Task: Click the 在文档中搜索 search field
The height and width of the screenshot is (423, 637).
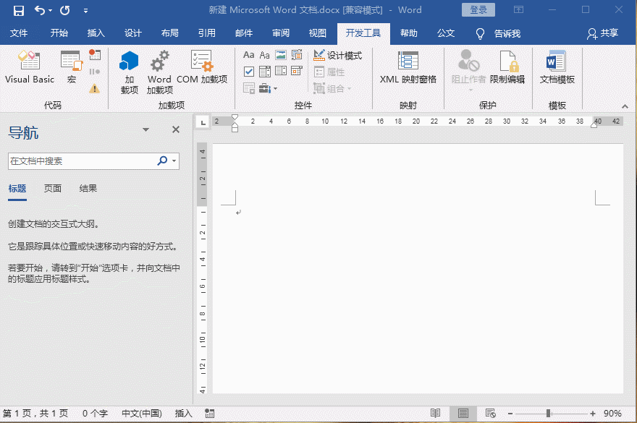Action: (81, 161)
